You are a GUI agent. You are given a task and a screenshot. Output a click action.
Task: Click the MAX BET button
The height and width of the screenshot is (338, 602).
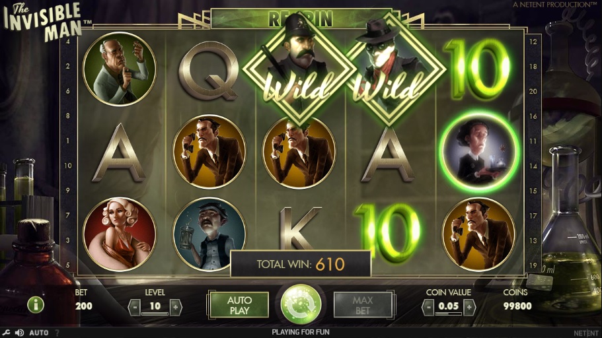tap(363, 305)
